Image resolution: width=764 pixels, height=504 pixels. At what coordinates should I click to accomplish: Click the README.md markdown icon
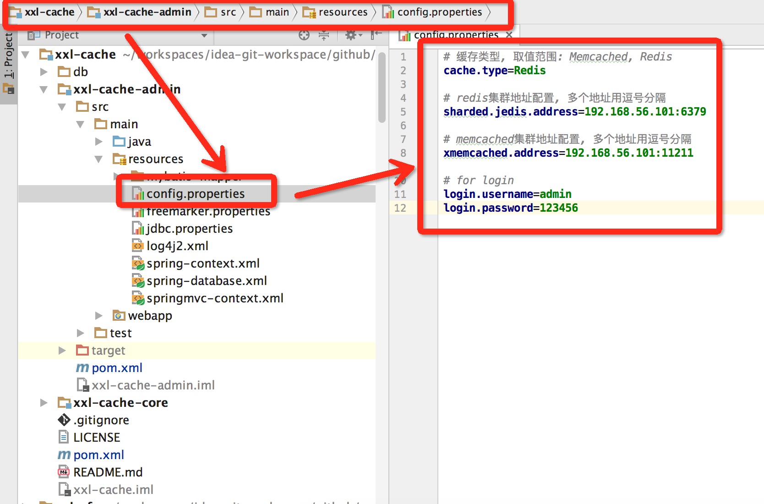(x=64, y=472)
